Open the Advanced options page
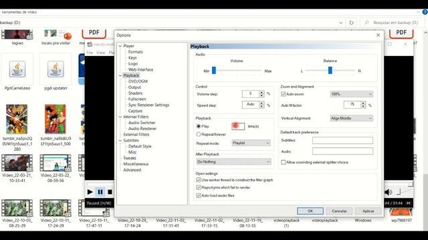The height and width of the screenshot is (240, 428). pyautogui.click(x=132, y=170)
